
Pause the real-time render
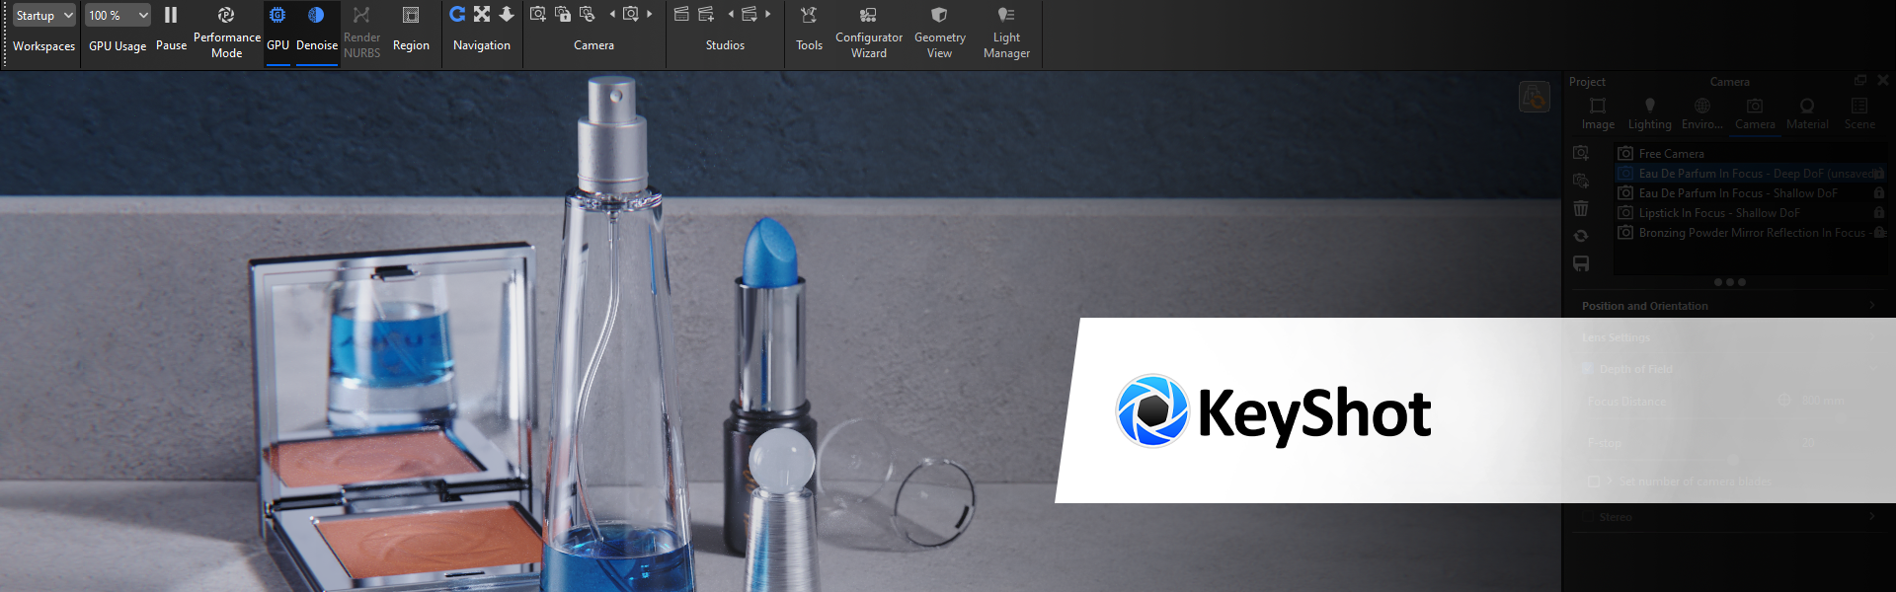[x=171, y=28]
